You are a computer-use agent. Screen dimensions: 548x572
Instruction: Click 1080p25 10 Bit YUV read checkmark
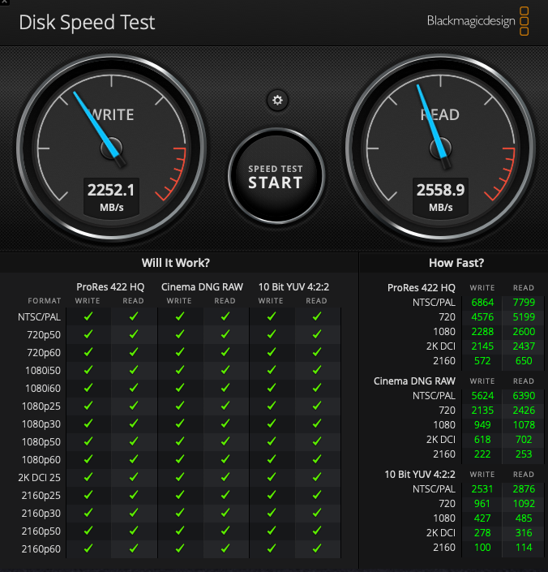[317, 406]
